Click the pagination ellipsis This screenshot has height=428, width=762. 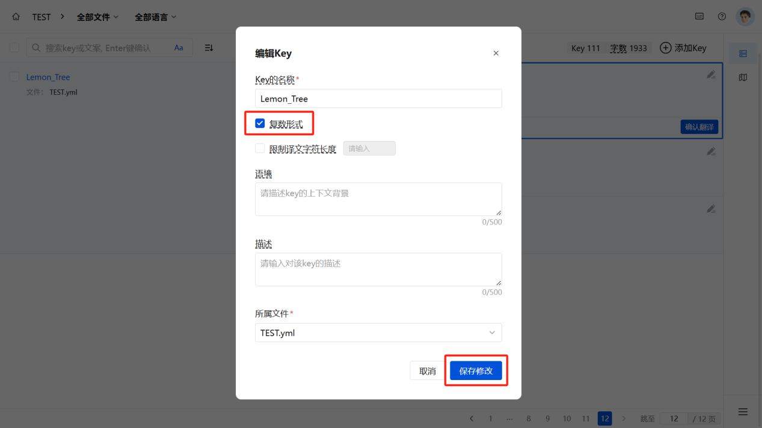[509, 418]
